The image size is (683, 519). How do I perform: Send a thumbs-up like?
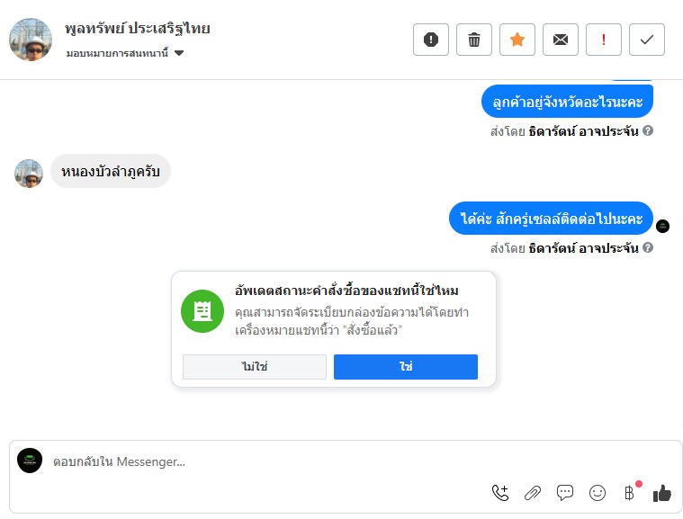pos(662,492)
